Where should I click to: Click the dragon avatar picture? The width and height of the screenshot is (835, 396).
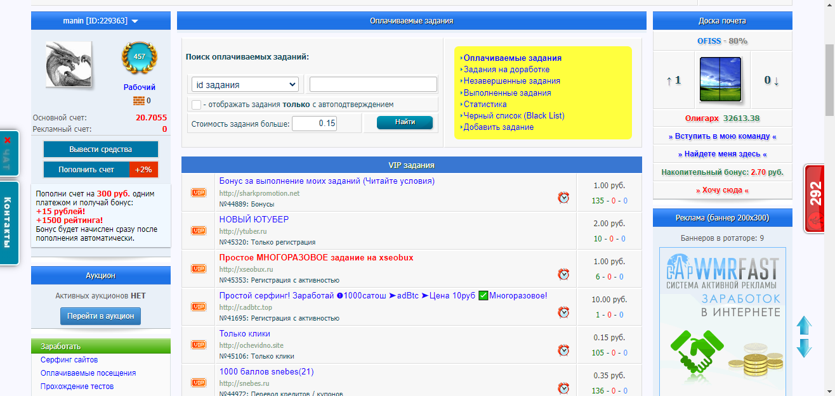click(69, 65)
